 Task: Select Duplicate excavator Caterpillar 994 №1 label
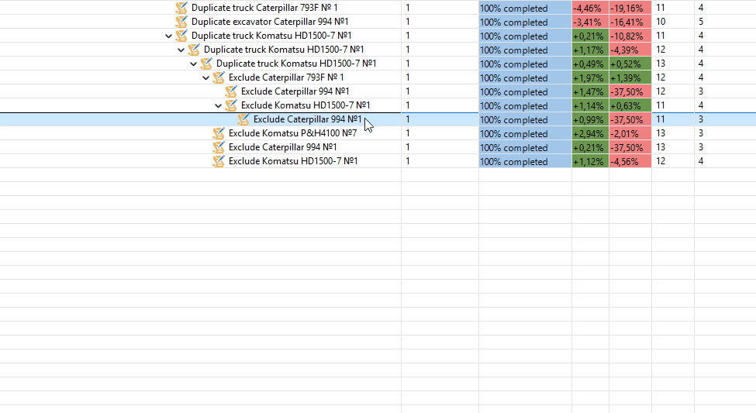(x=270, y=22)
